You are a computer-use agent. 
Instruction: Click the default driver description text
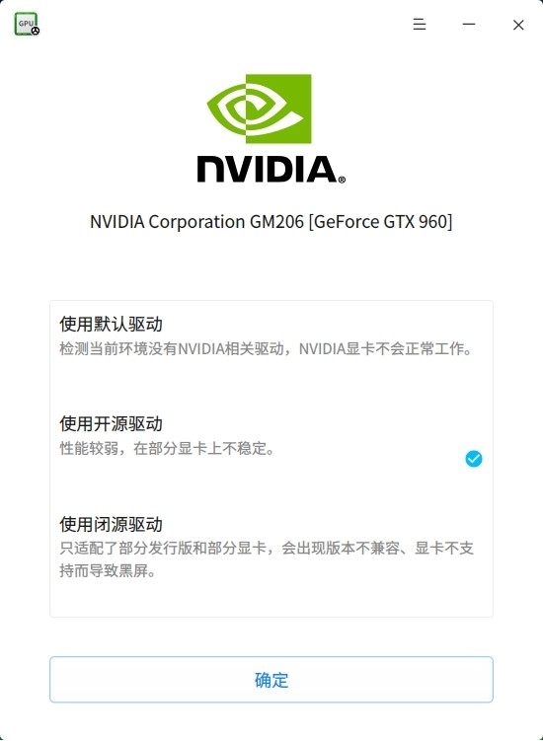coord(266,349)
